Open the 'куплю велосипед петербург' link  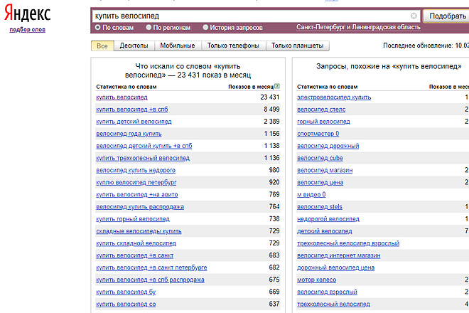(136, 183)
